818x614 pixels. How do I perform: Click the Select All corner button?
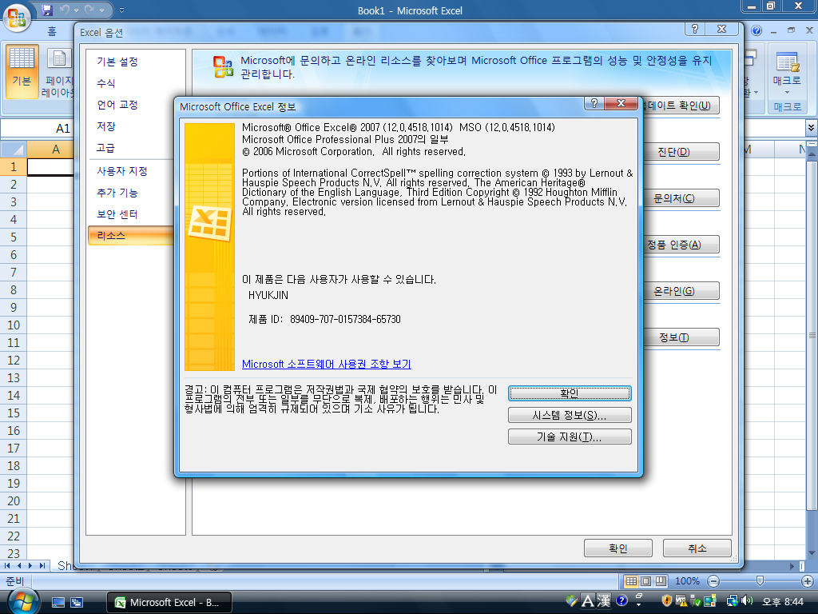coord(14,150)
